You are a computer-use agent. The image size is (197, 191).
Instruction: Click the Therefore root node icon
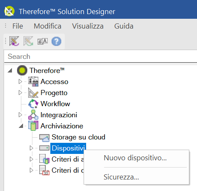(22, 70)
